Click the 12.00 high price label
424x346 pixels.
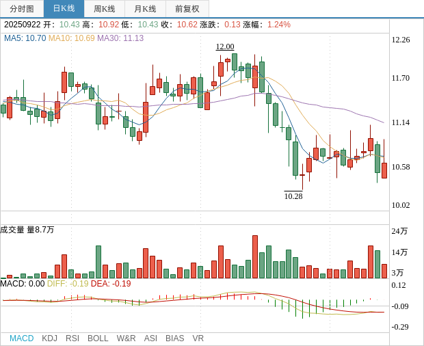(225, 46)
